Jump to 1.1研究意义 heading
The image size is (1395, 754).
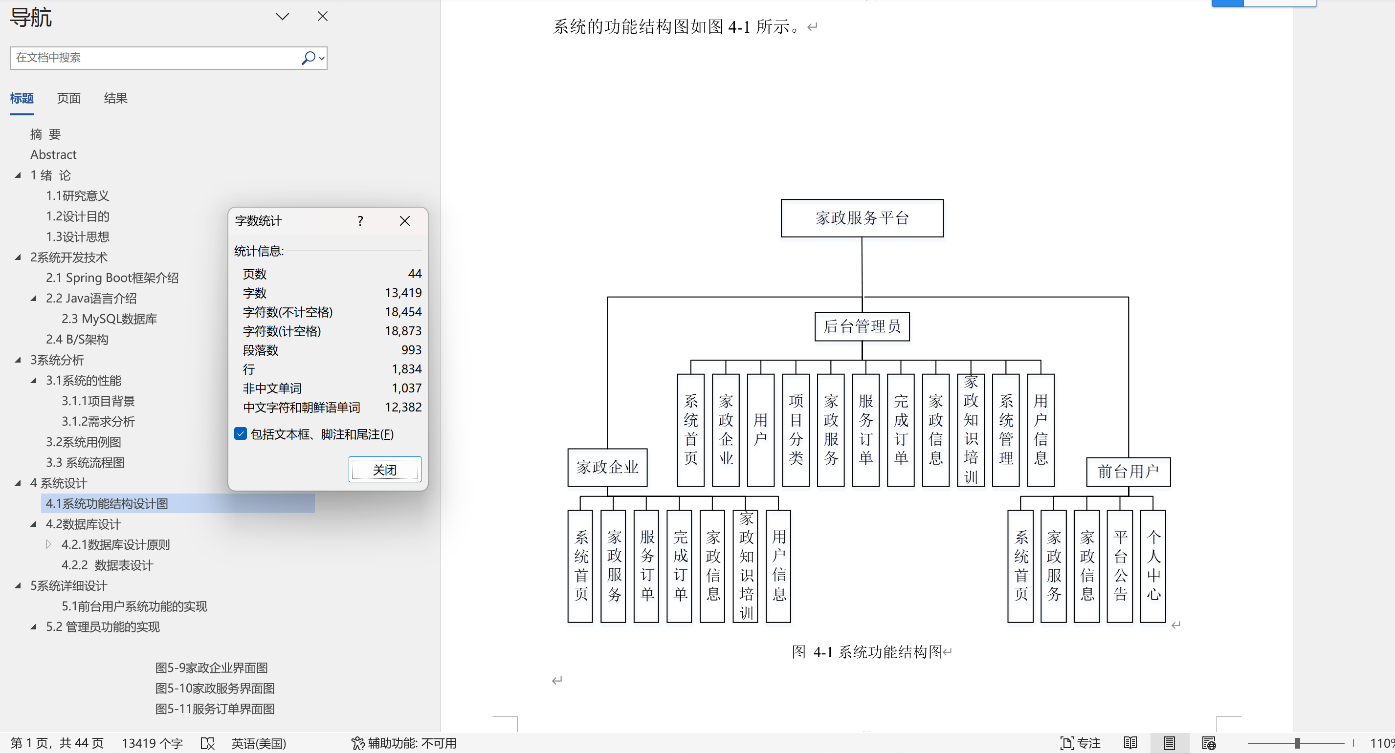[77, 196]
